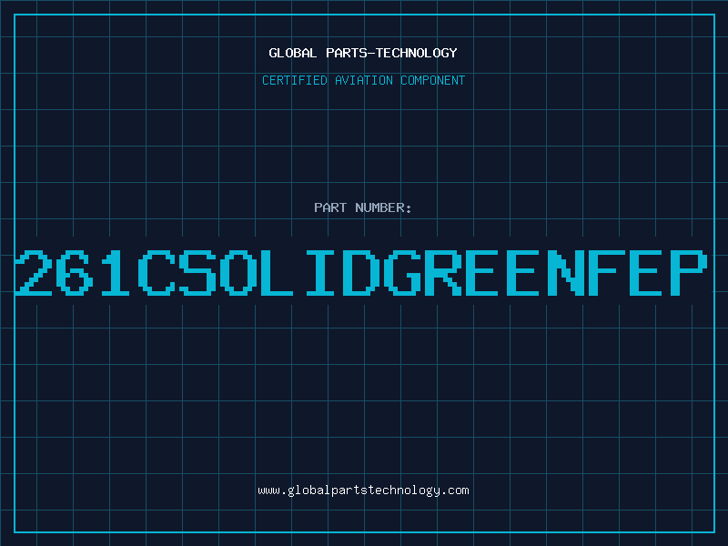This screenshot has width=728, height=546.
Task: Select the CERTIFIED AVIATION COMPONENT subtitle
Action: pos(363,81)
